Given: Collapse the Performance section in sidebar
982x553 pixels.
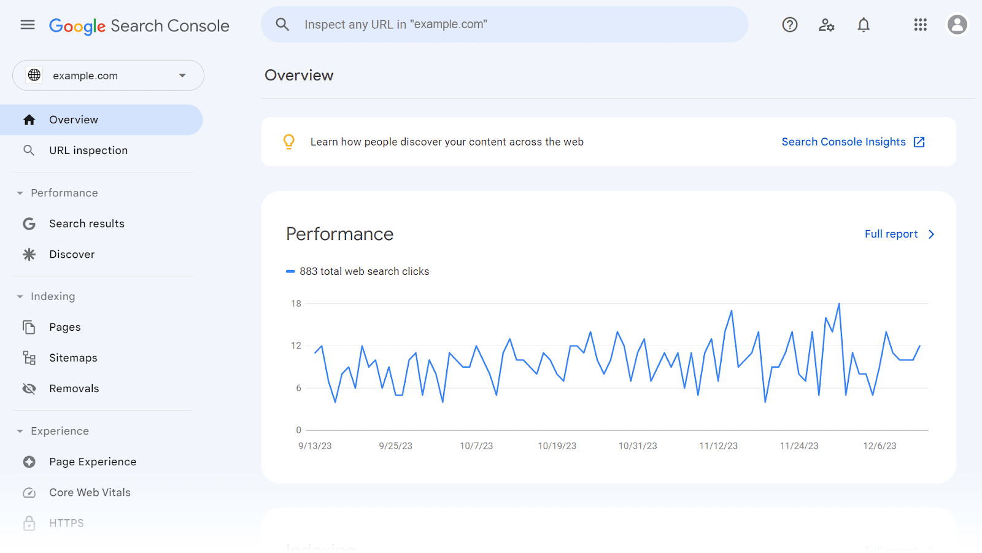Looking at the screenshot, I should click(x=20, y=193).
